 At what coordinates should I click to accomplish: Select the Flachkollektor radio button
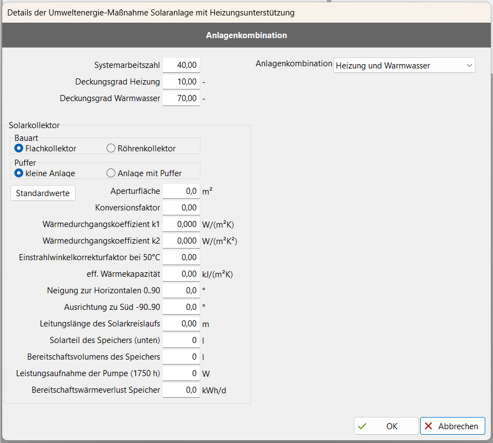[19, 148]
